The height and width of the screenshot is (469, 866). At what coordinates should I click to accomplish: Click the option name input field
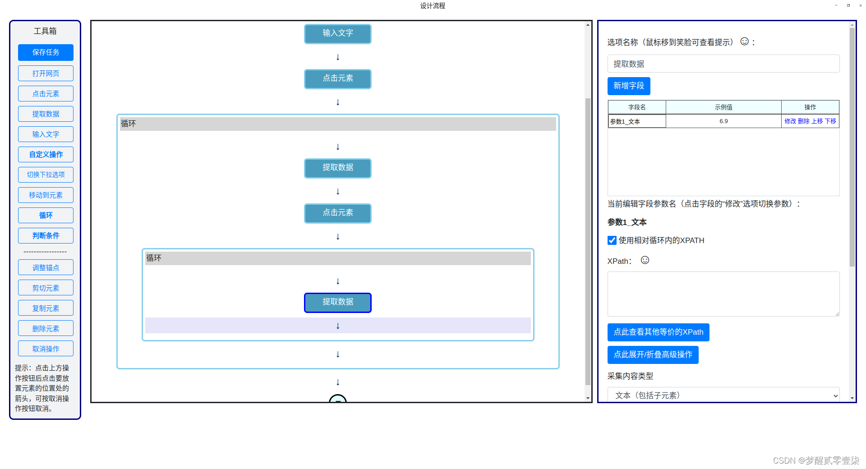tap(723, 64)
